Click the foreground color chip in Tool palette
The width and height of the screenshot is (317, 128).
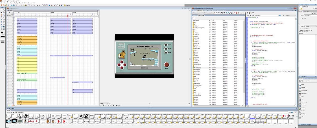coord(2,32)
